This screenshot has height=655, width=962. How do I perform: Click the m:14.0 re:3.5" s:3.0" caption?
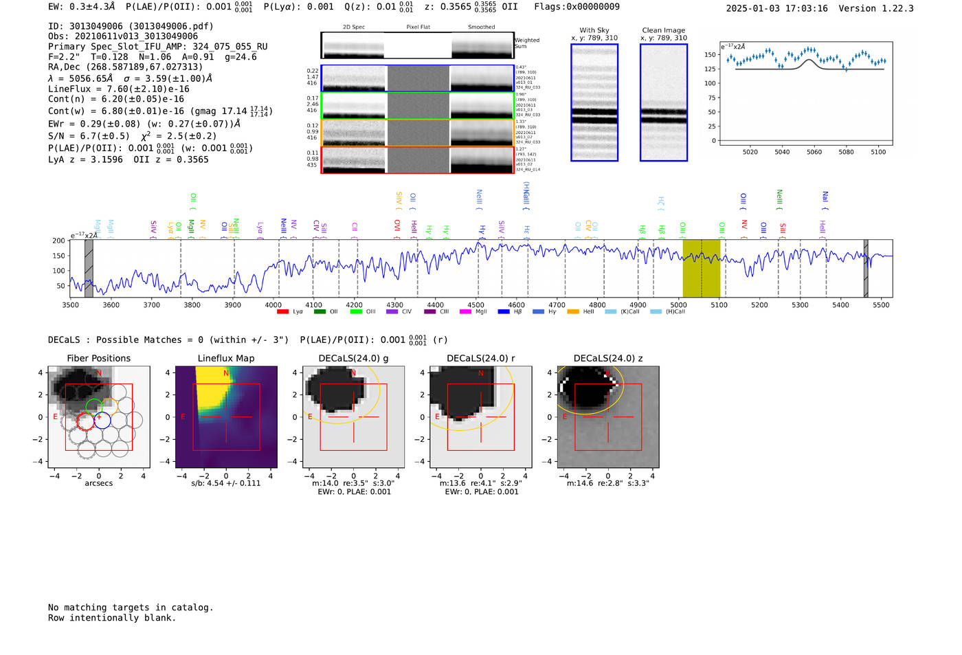click(353, 483)
